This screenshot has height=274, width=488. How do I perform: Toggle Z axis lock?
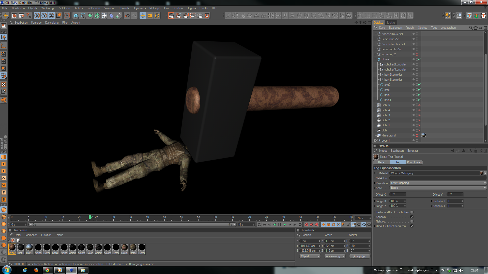pos(51,16)
